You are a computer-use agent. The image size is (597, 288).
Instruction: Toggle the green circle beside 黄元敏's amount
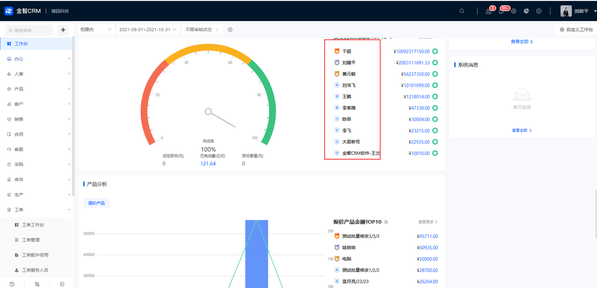click(x=435, y=74)
